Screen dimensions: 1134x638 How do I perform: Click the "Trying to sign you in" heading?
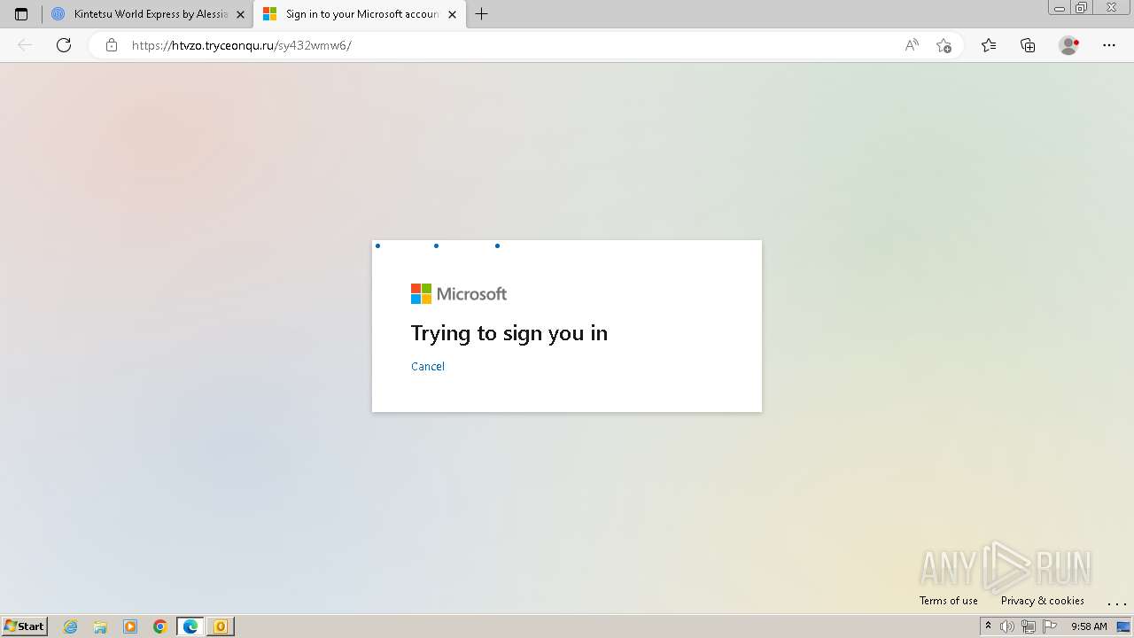pos(509,333)
